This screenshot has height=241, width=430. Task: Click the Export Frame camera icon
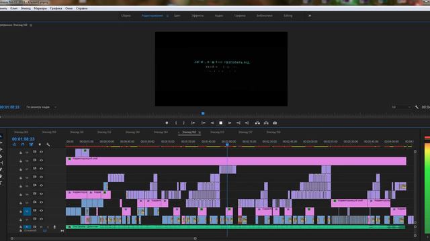tap(275, 123)
